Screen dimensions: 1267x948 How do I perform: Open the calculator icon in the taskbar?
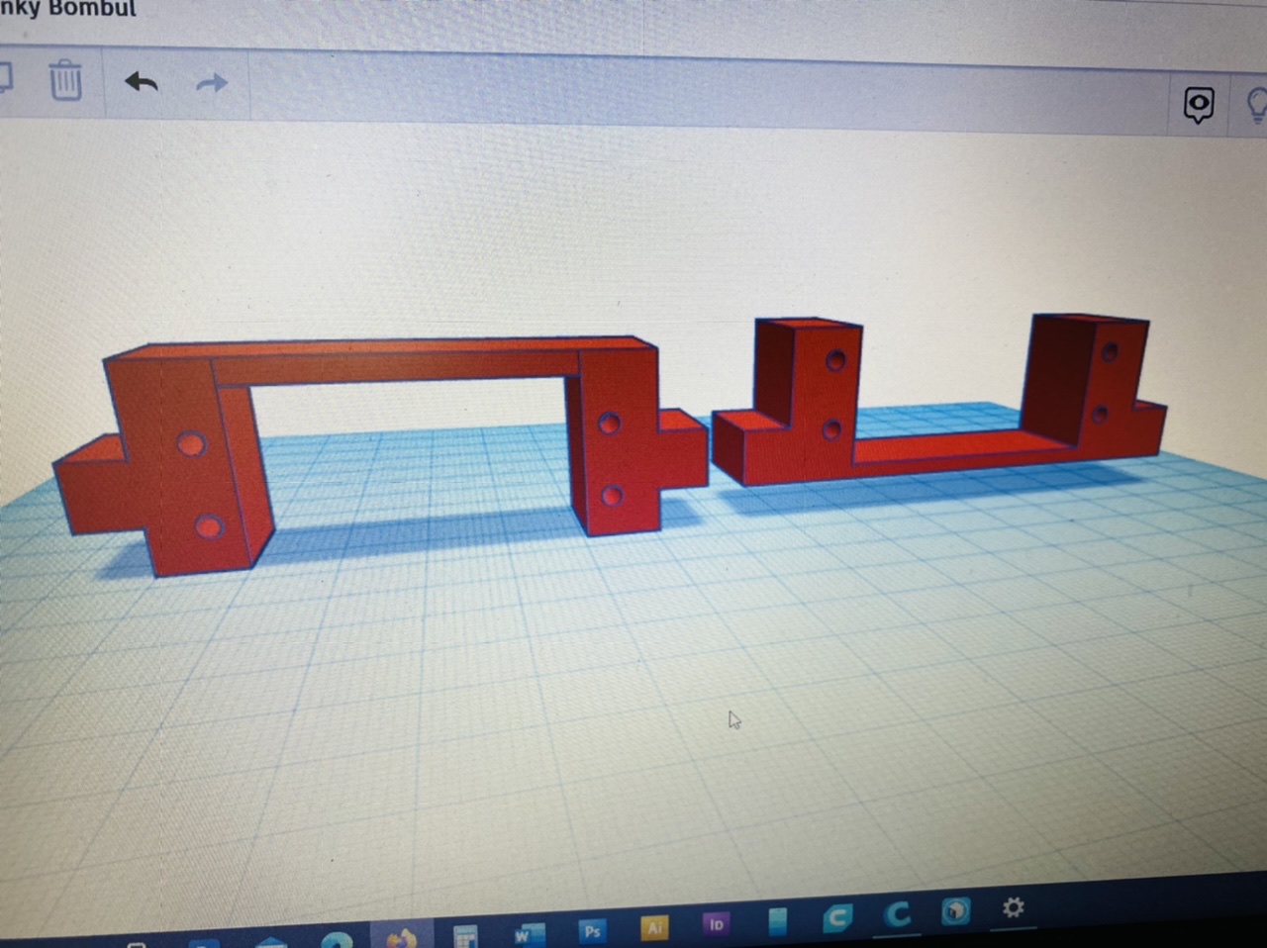tap(464, 936)
